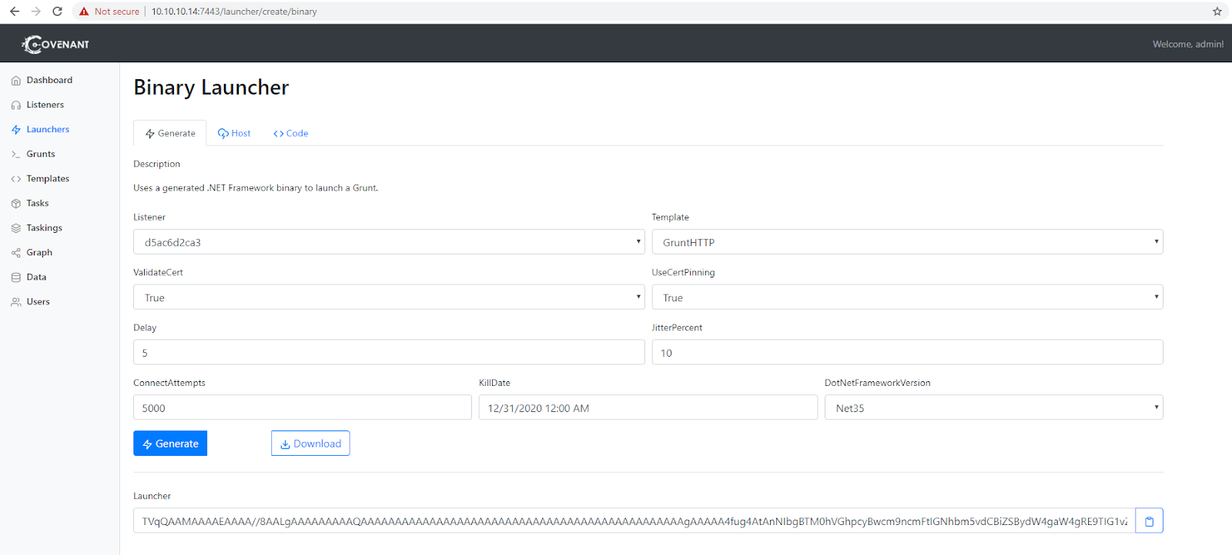Screen dimensions: 1232x555
Task: Click the ConnectAttempts input field
Action: (302, 407)
